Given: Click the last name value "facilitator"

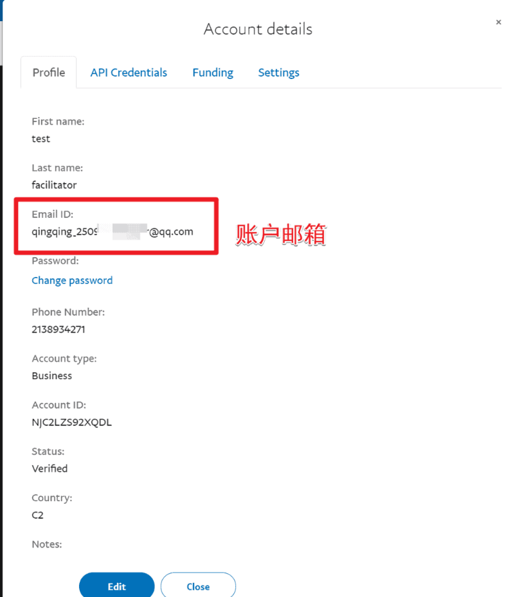Looking at the screenshot, I should click(54, 185).
